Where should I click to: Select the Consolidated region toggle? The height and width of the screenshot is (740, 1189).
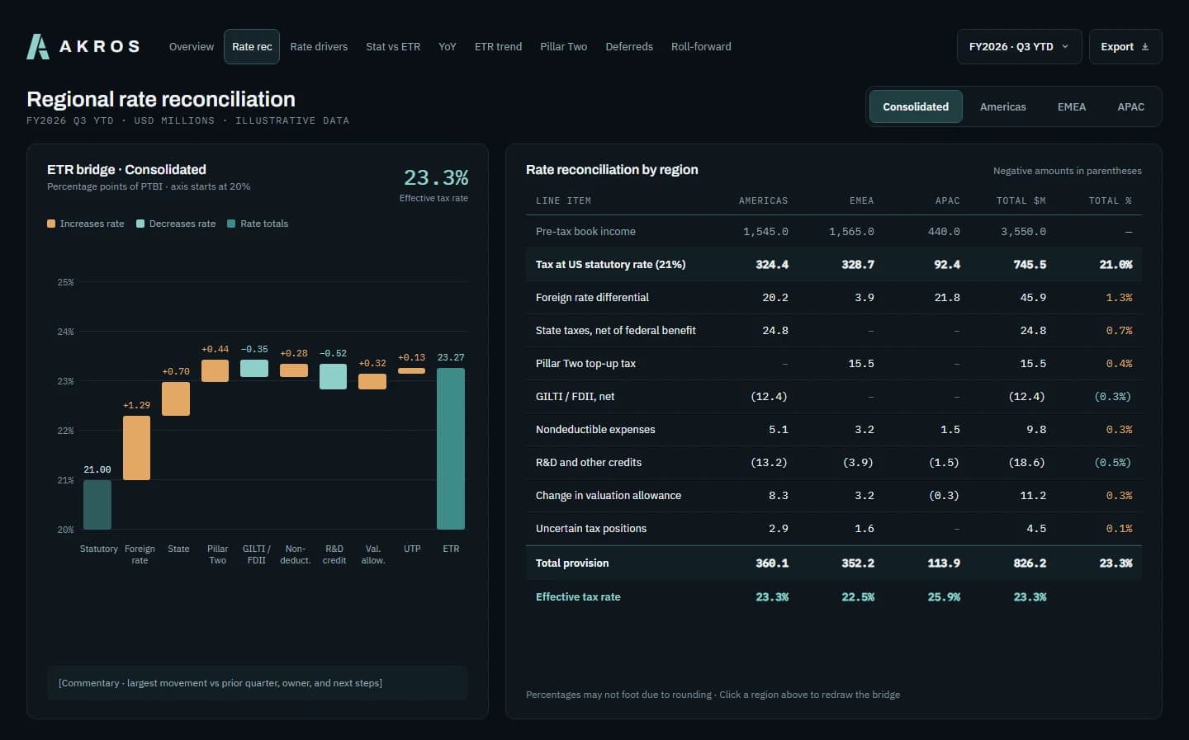(916, 106)
